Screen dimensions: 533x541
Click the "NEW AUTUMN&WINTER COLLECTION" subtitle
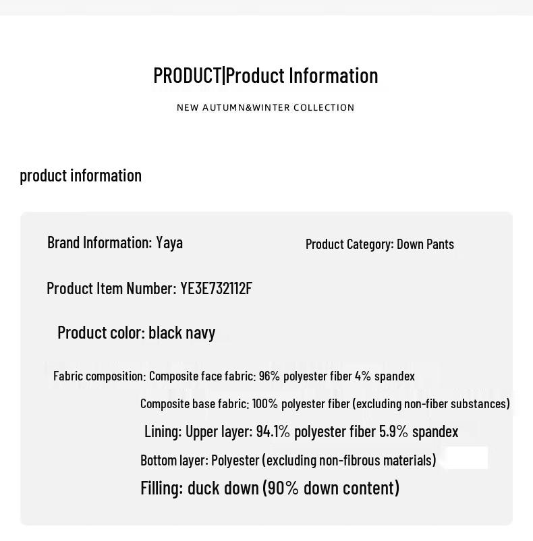pyautogui.click(x=265, y=107)
